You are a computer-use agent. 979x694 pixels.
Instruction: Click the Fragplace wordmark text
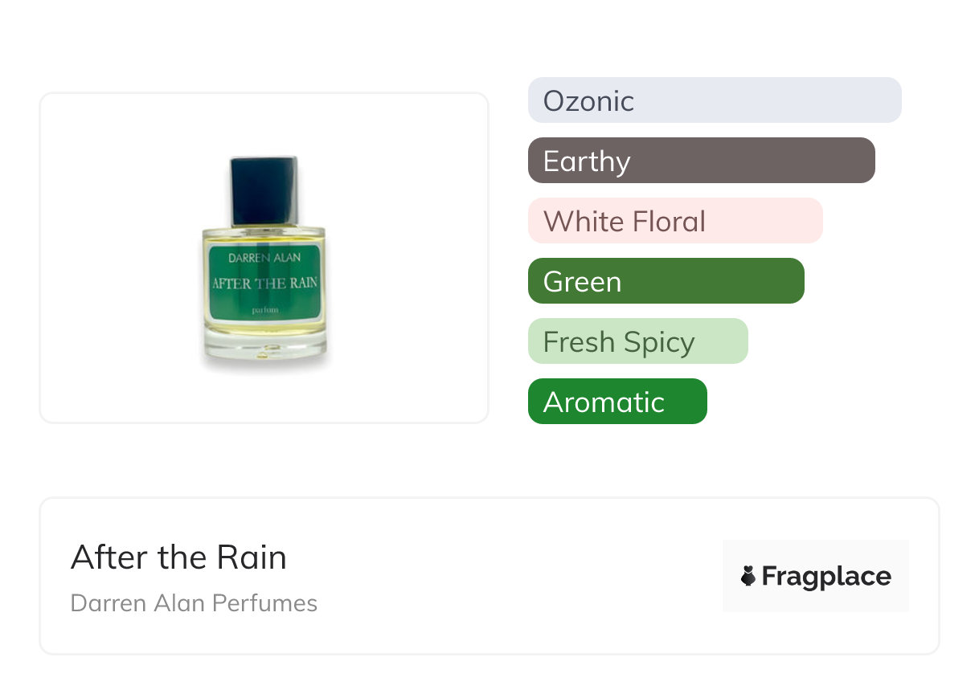[826, 576]
